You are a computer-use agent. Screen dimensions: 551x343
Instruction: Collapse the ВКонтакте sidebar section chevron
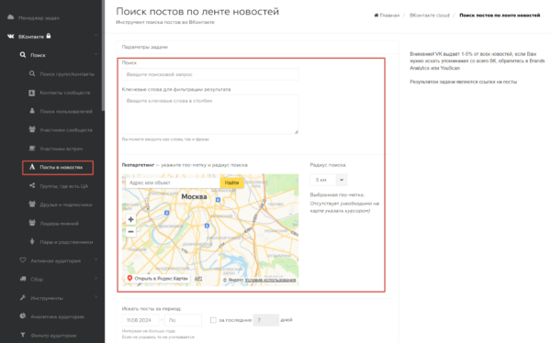pyautogui.click(x=96, y=36)
